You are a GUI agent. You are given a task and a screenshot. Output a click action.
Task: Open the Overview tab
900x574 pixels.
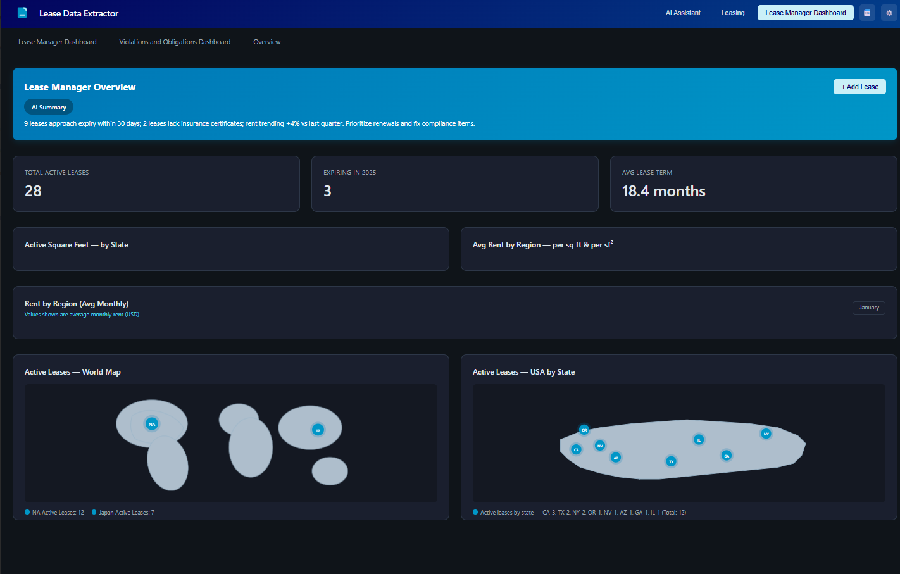point(266,42)
